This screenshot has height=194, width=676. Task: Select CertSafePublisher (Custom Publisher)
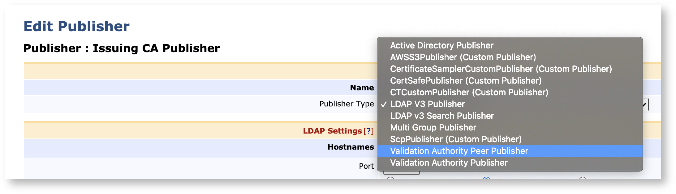click(466, 80)
